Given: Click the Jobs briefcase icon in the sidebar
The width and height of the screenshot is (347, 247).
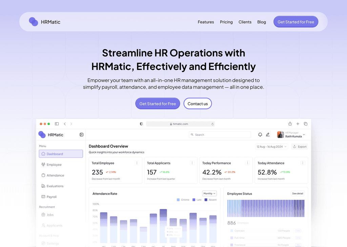Looking at the screenshot, I should (x=43, y=214).
